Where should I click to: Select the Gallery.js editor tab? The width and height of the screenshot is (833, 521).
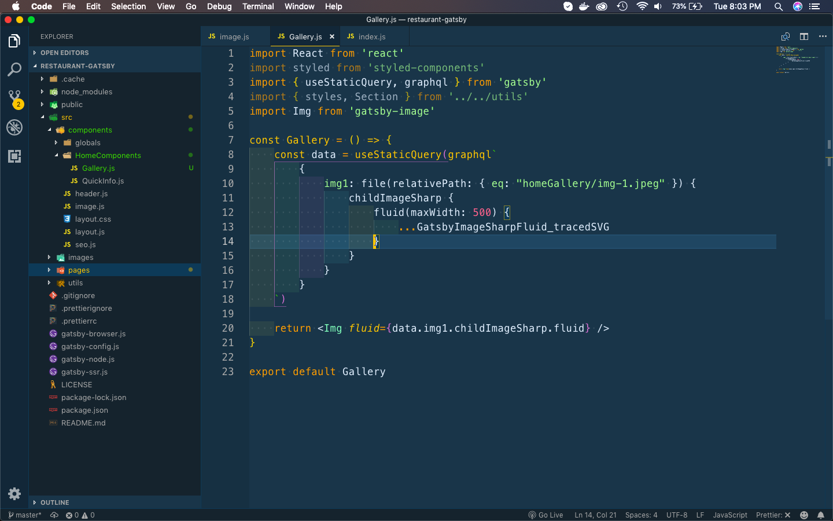tap(305, 36)
